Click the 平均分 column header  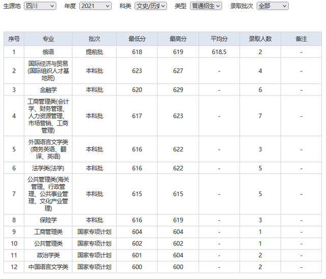[219, 39]
